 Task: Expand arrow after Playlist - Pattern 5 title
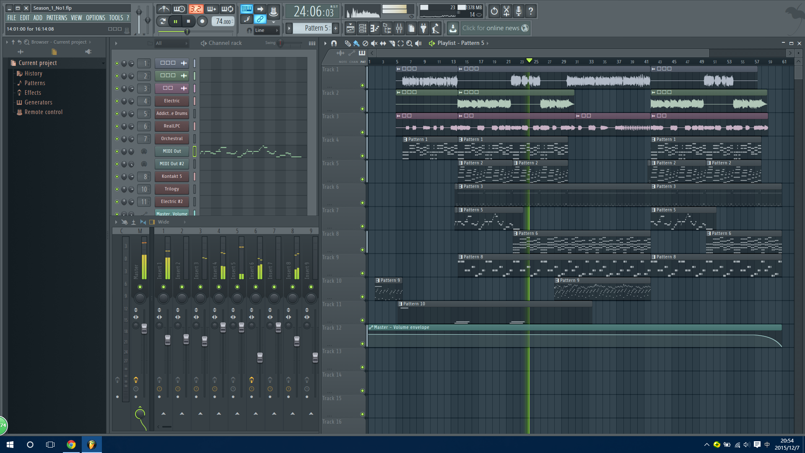click(x=488, y=43)
